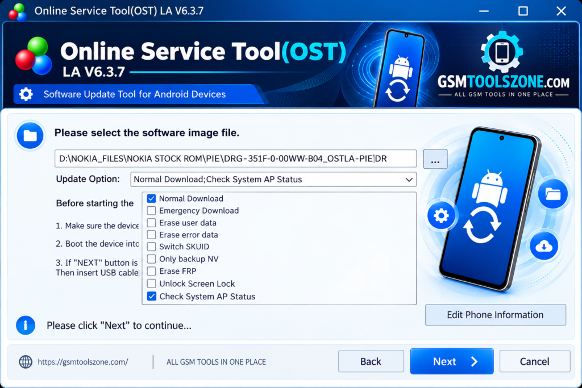
Task: Click the Cancel button
Action: pos(534,361)
